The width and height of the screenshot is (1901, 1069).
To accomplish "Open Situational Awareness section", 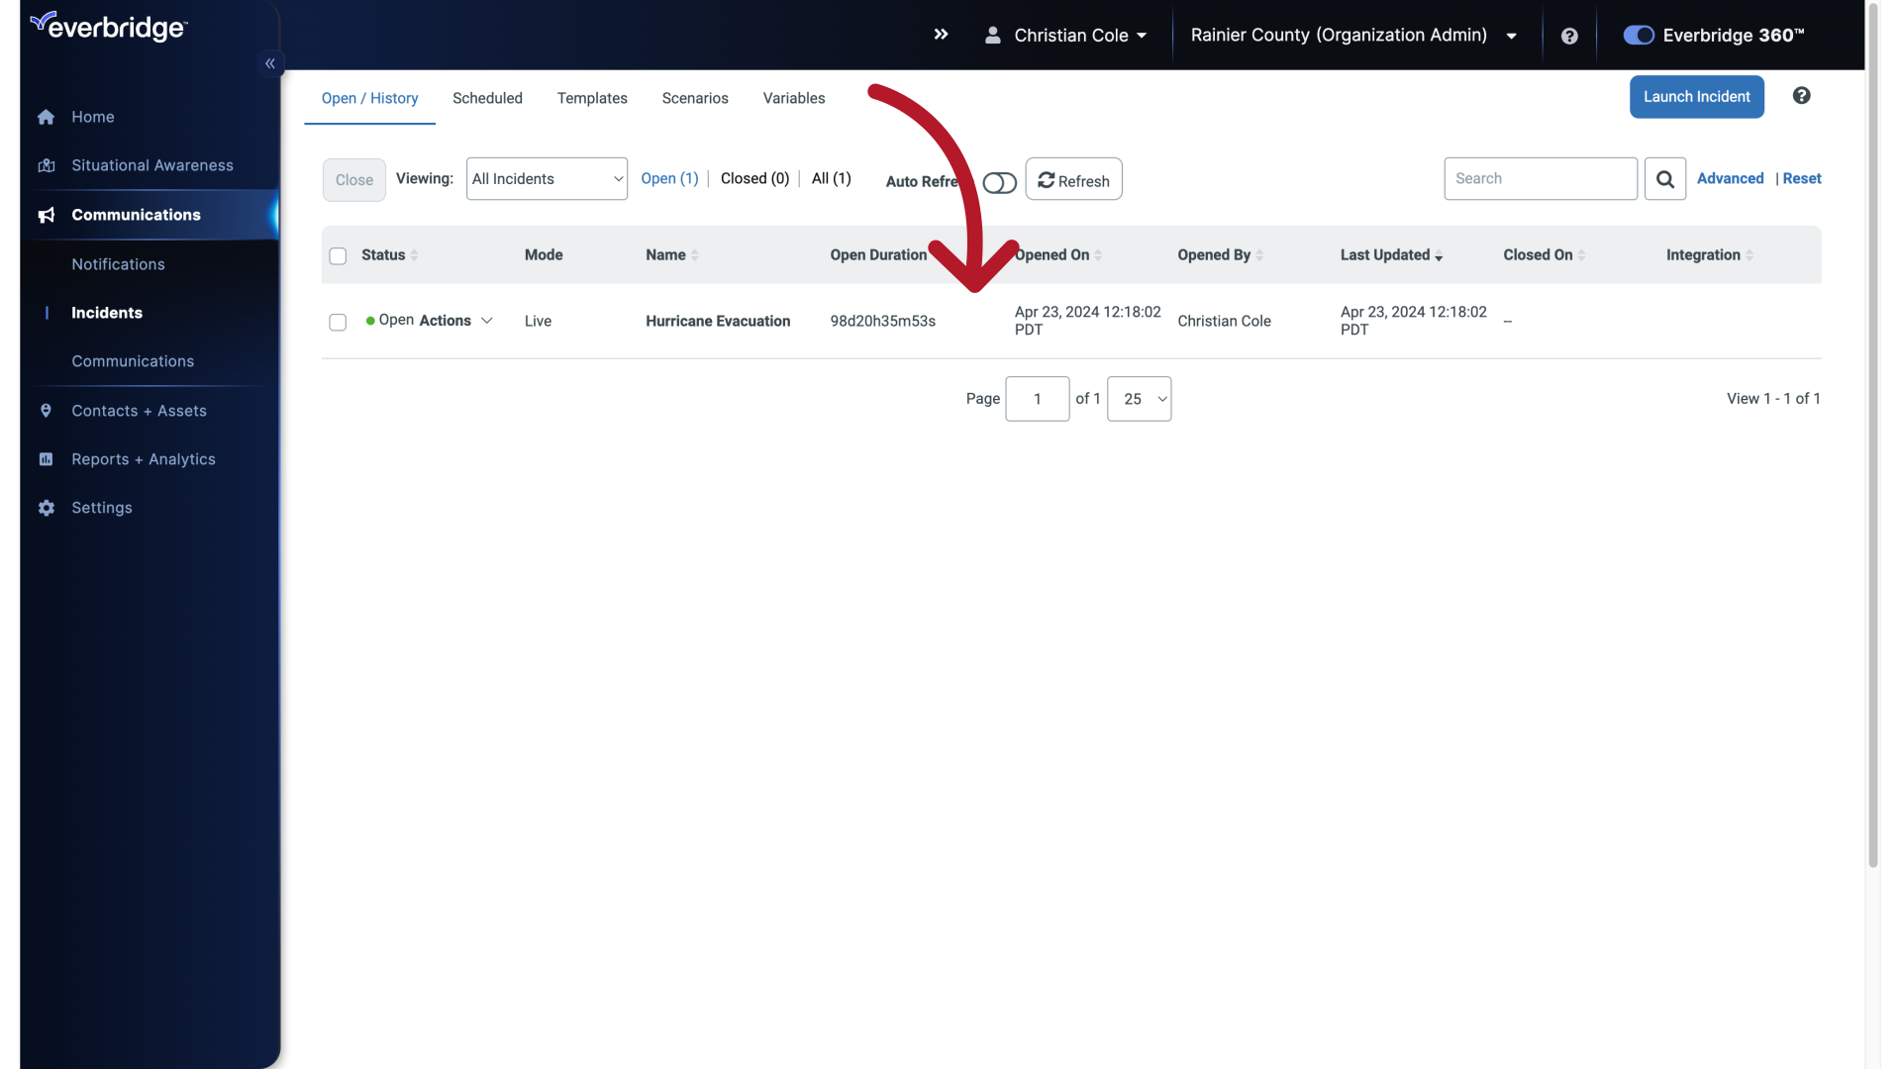I will [x=151, y=164].
